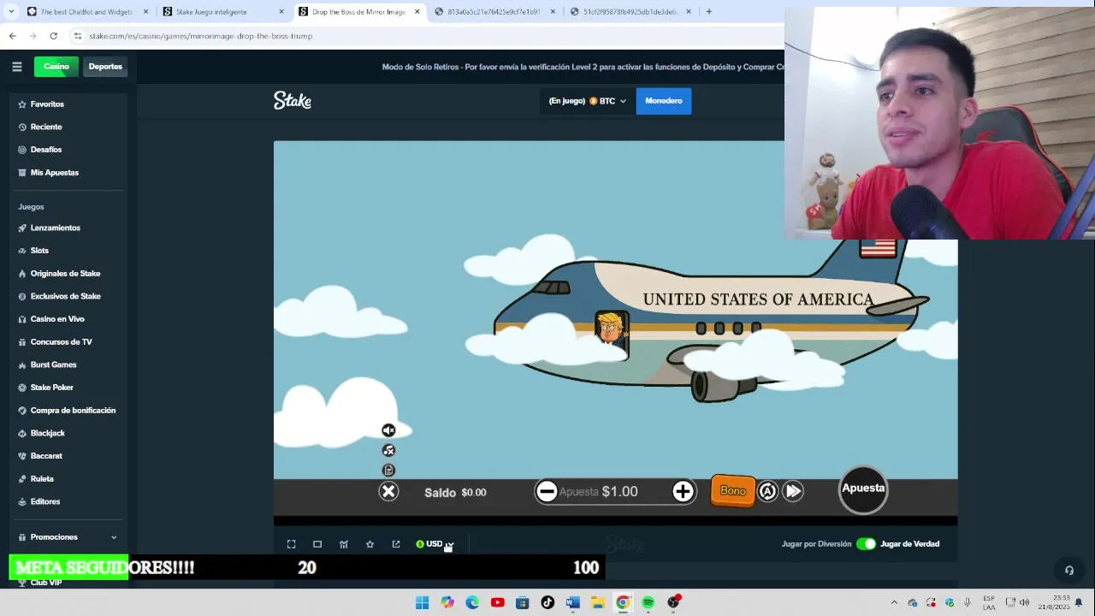Add game to favorites star icon

pos(370,544)
